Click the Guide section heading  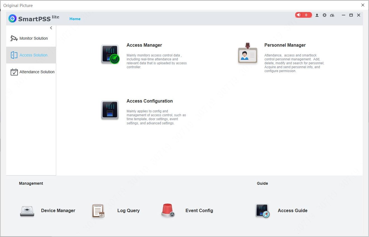262,183
